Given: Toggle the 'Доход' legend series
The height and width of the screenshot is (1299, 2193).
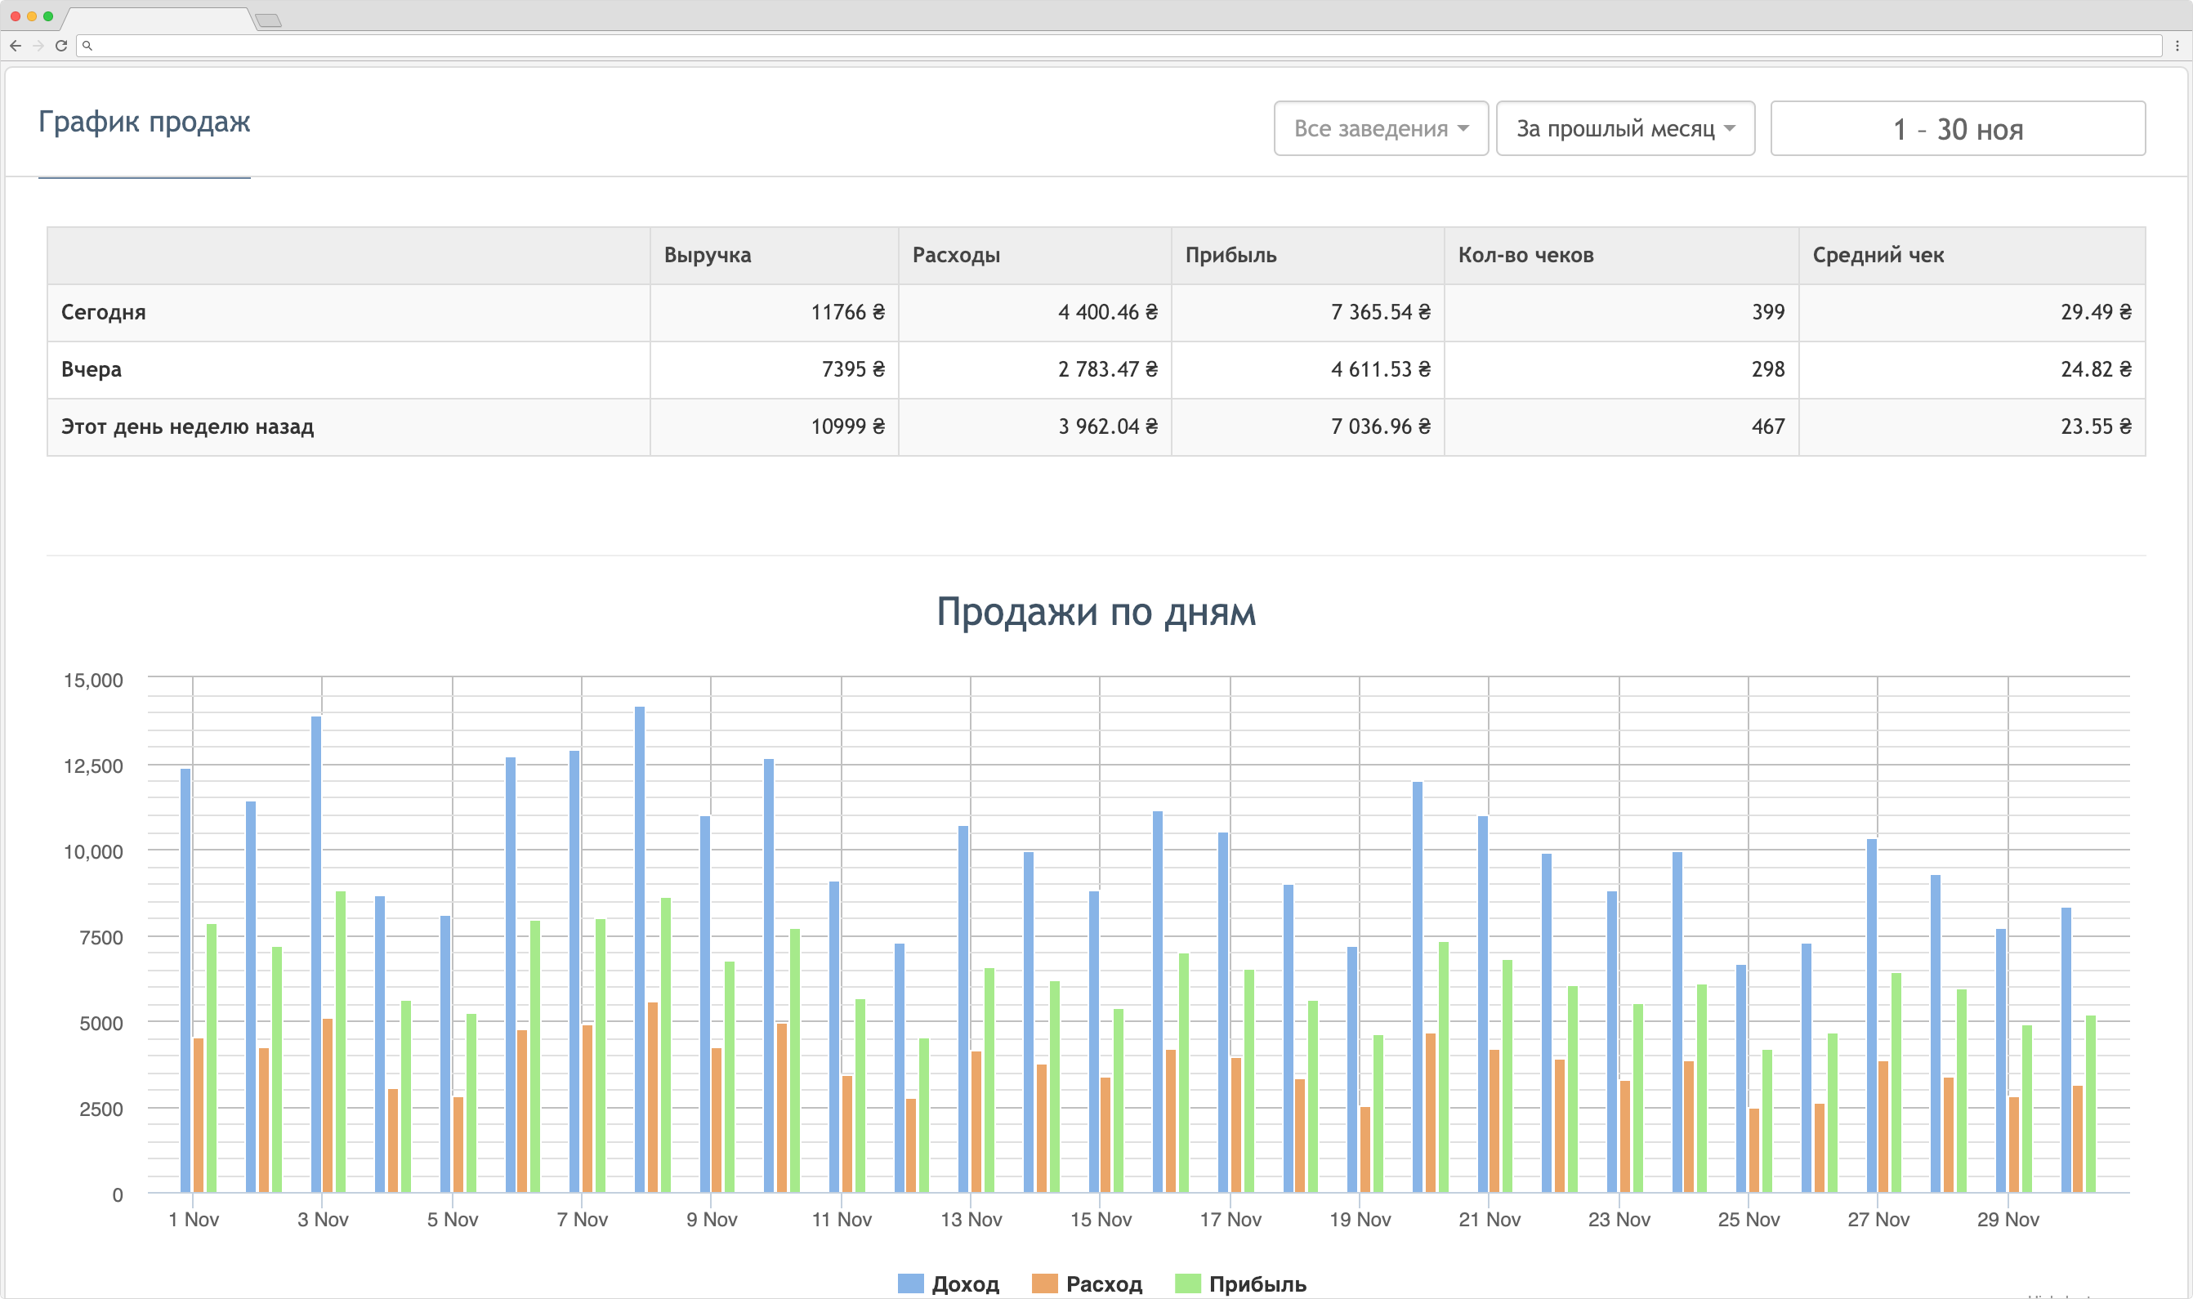Looking at the screenshot, I should (949, 1284).
